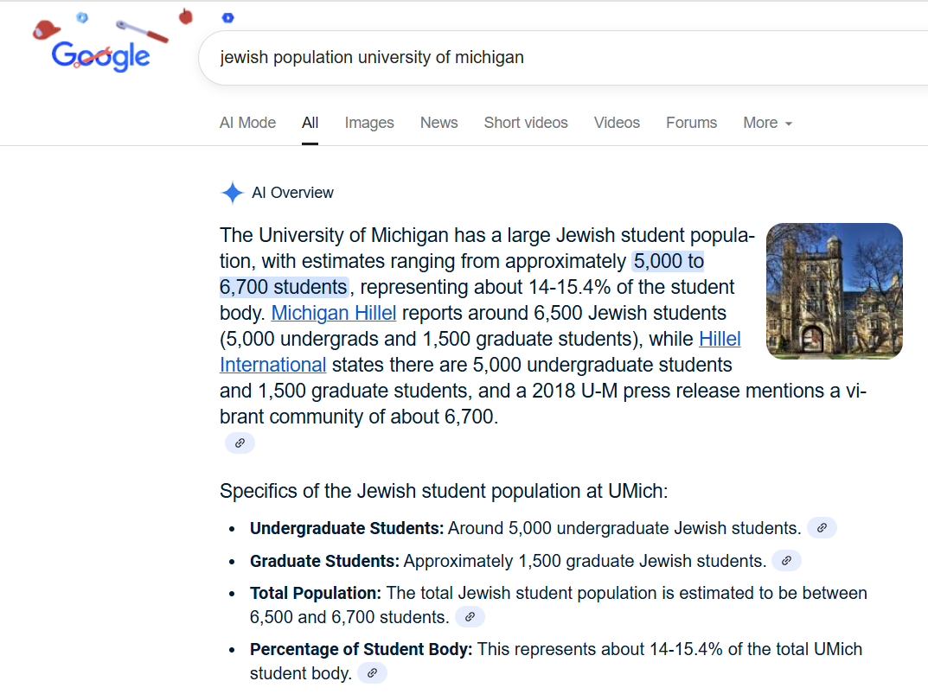Image resolution: width=928 pixels, height=694 pixels.
Task: Switch to the AI Mode tab
Action: (247, 123)
